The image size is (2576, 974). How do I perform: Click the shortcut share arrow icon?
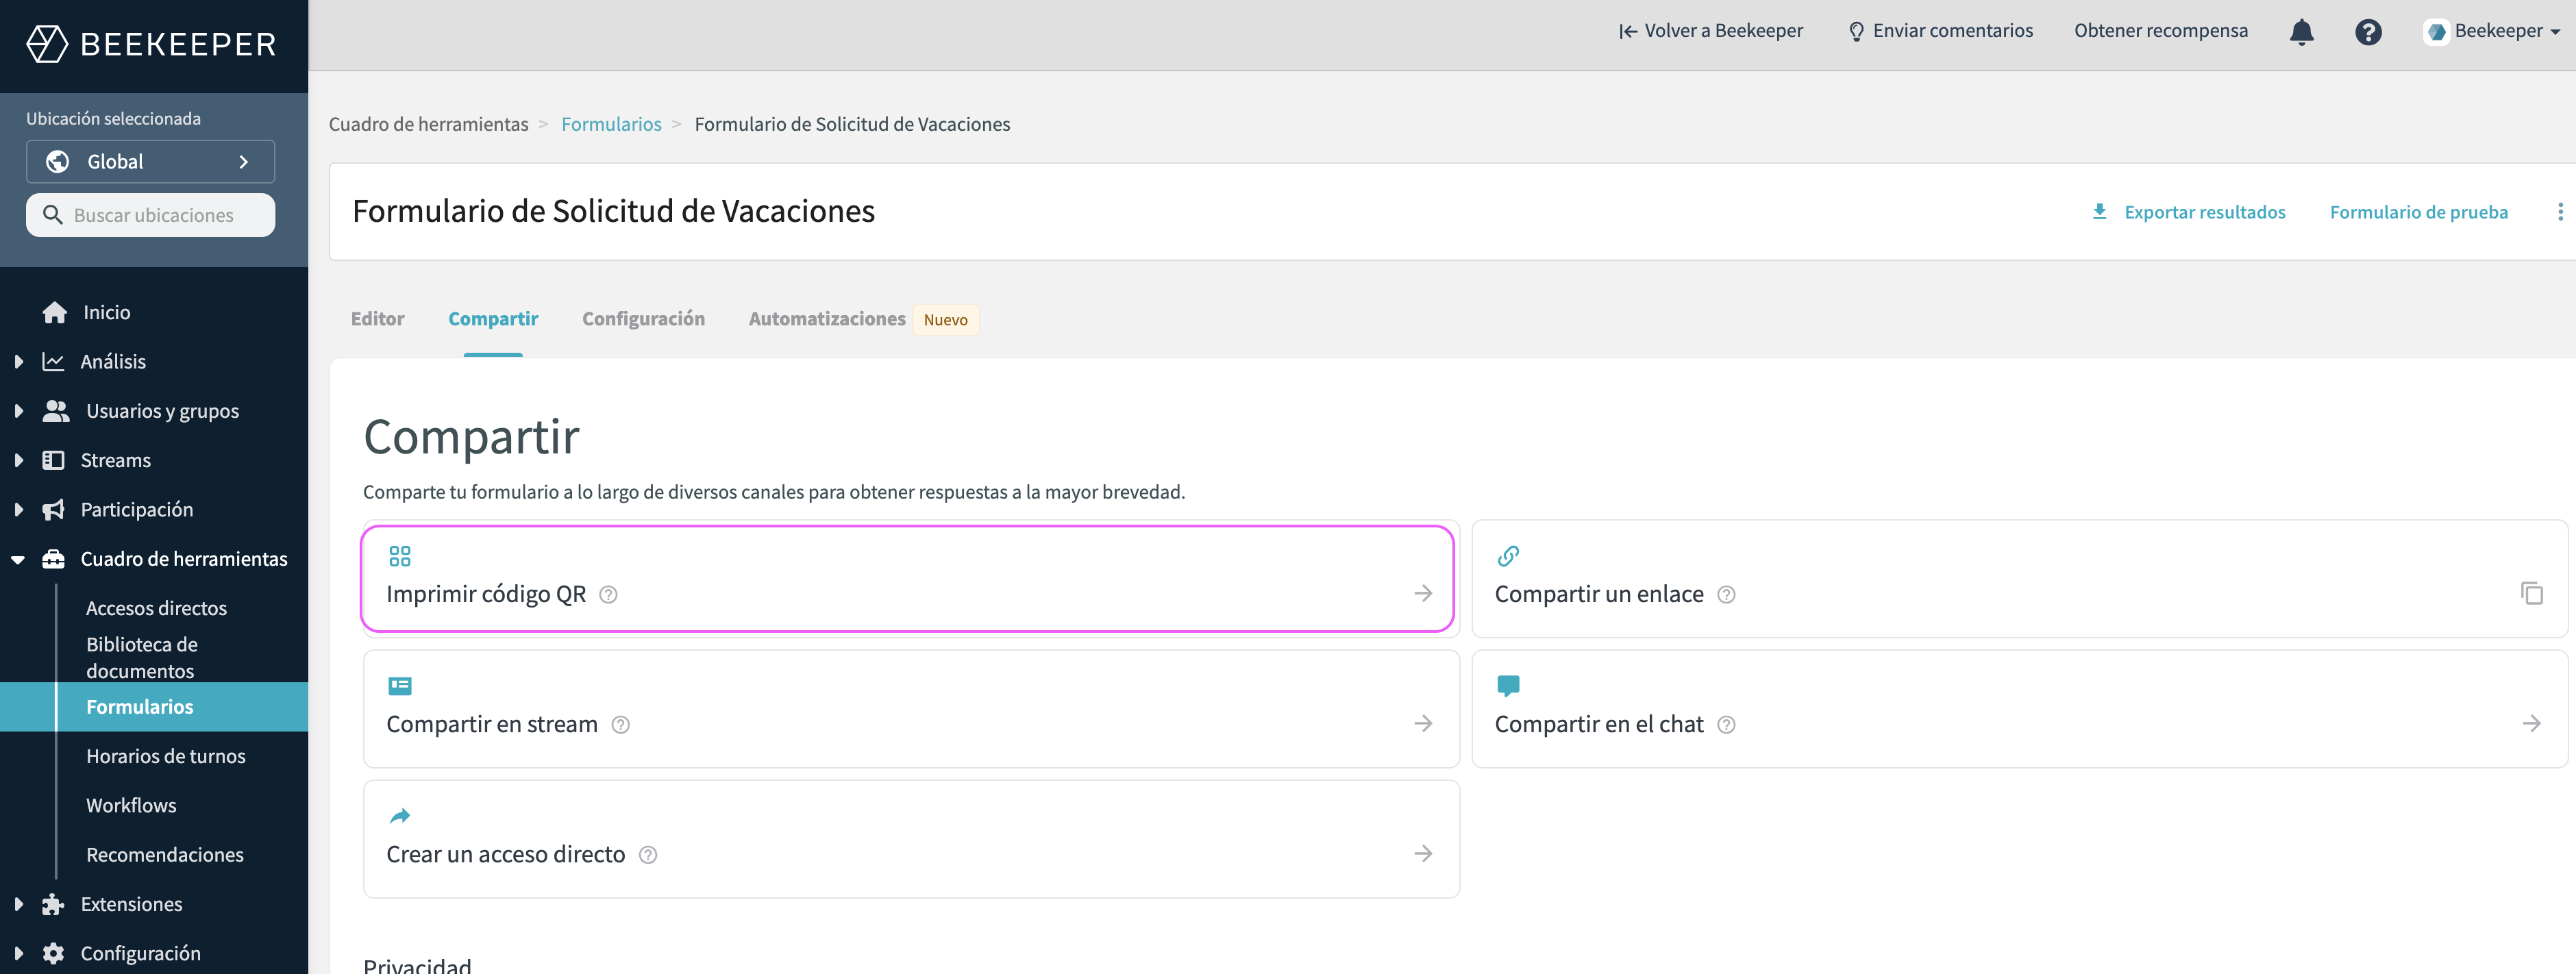pos(400,816)
